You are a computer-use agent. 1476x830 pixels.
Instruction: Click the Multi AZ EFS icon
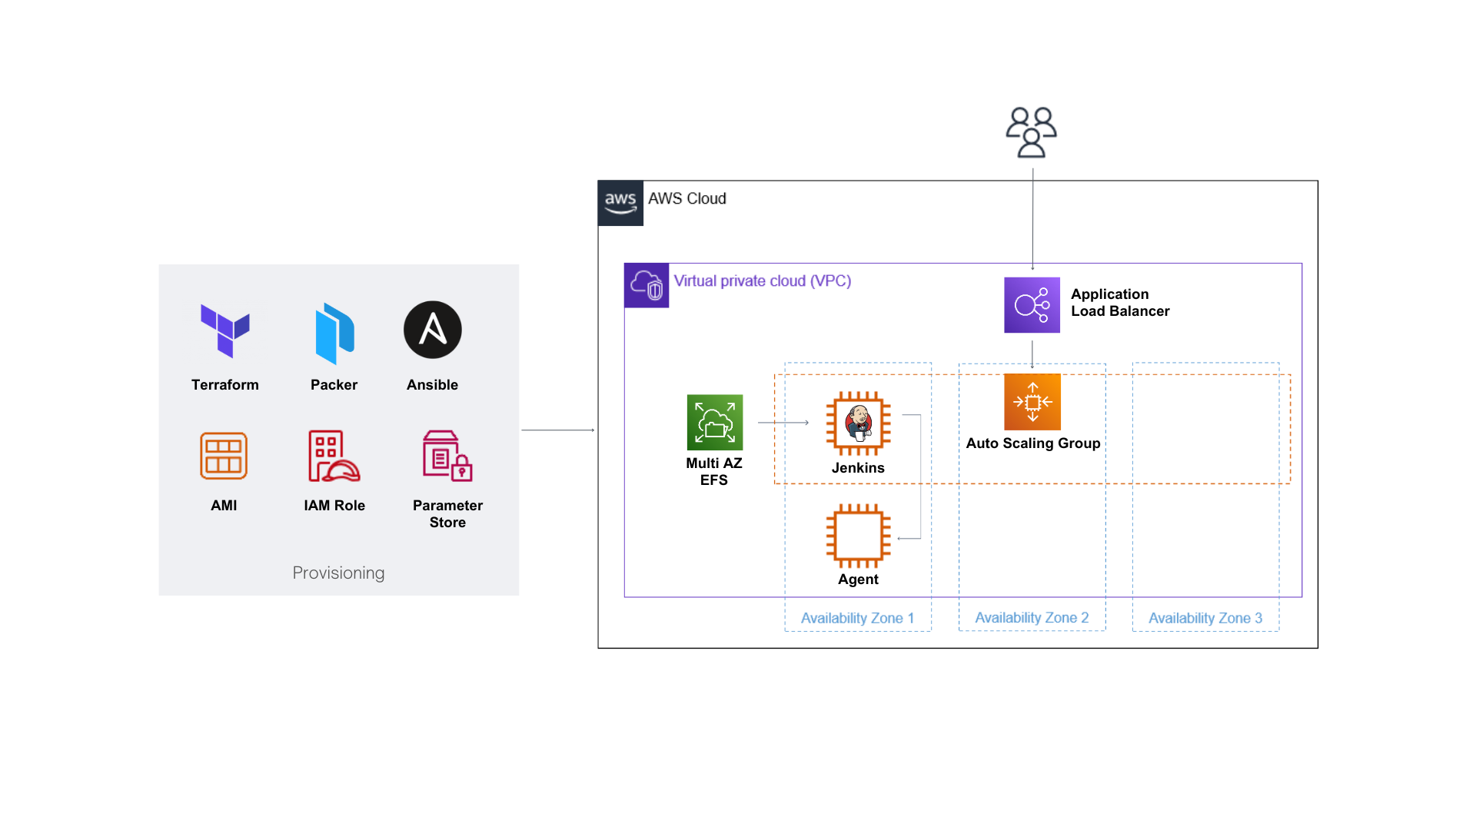(x=714, y=423)
